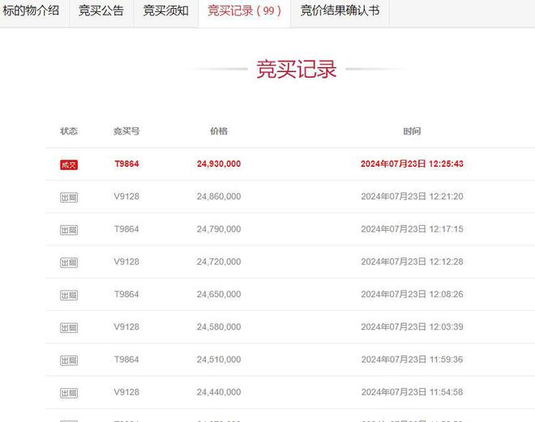Select the winning bidder number T9864 in red
Screen dimensions: 535x422
tap(126, 164)
